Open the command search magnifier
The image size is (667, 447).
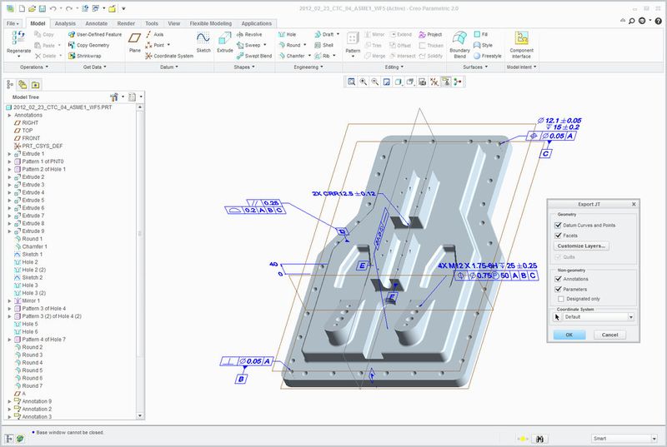(x=632, y=20)
